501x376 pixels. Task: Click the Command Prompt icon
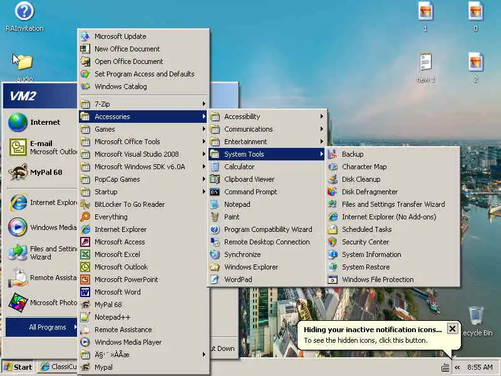pyautogui.click(x=215, y=192)
